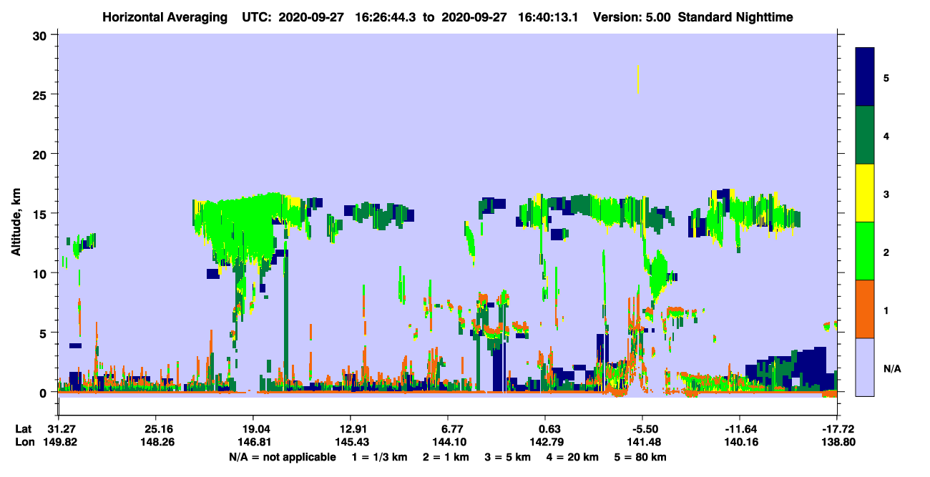Click the lavender N/A legend swatch
The height and width of the screenshot is (477, 930).
tap(865, 367)
